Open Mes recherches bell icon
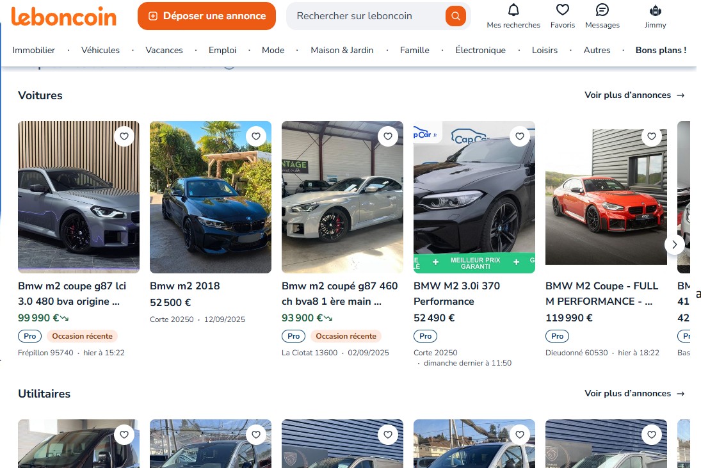The image size is (701, 468). tap(513, 10)
